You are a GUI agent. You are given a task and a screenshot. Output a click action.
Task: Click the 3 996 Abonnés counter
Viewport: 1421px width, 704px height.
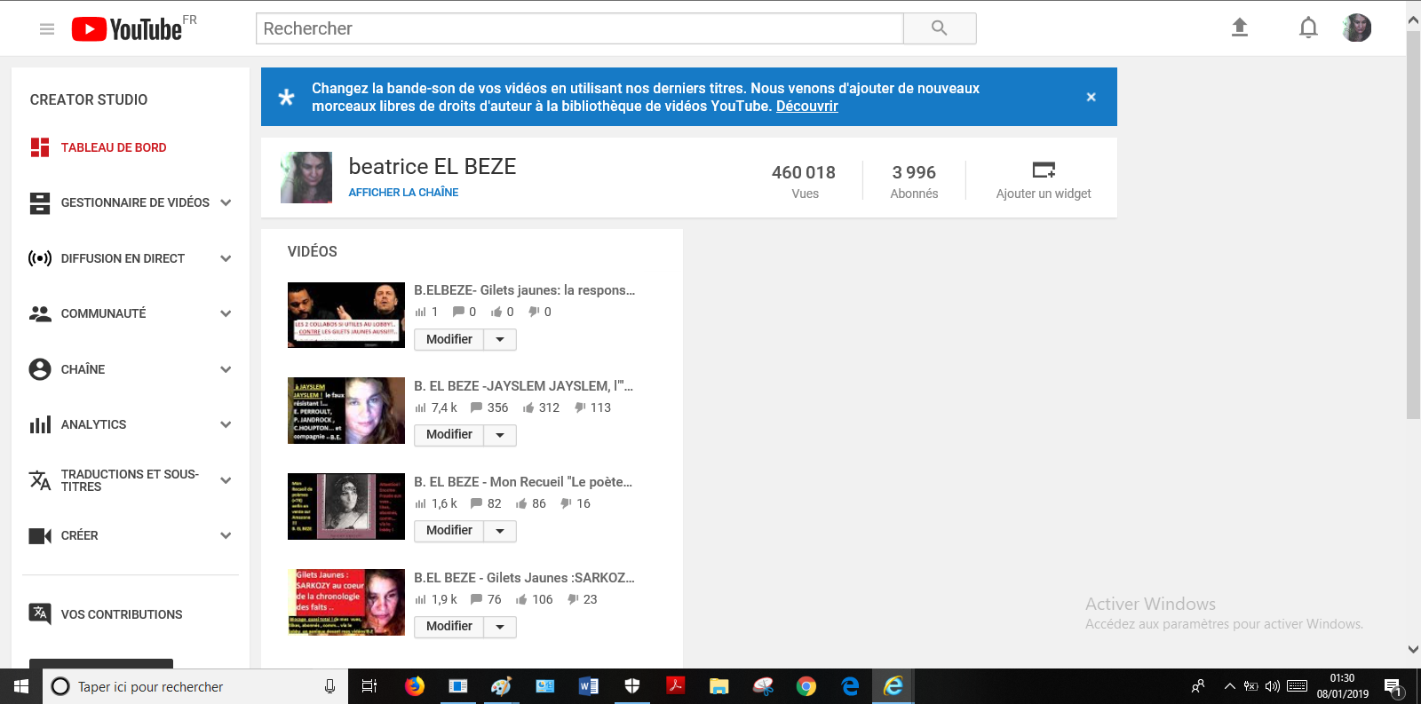914,181
